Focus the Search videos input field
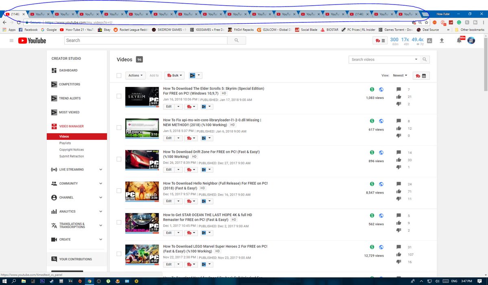The image size is (488, 285). click(x=381, y=59)
